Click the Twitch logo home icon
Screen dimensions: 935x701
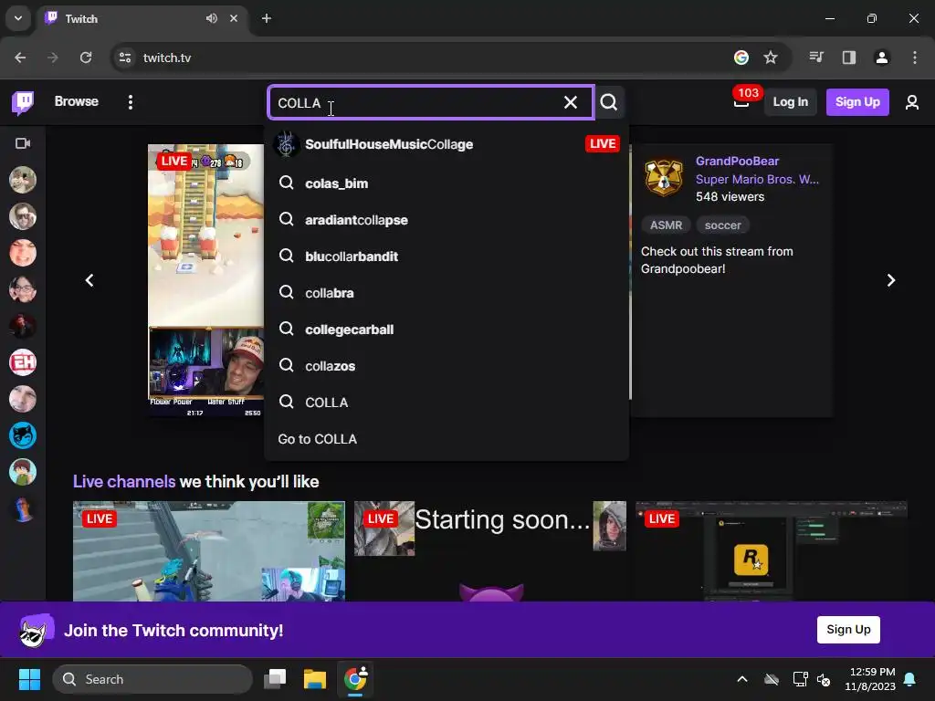(23, 102)
